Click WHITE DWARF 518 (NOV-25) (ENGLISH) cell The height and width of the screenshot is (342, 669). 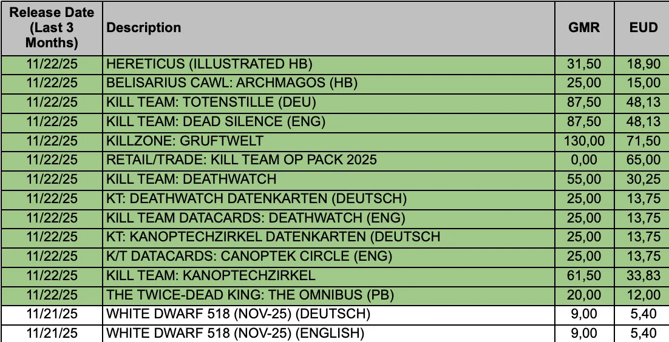click(x=328, y=334)
